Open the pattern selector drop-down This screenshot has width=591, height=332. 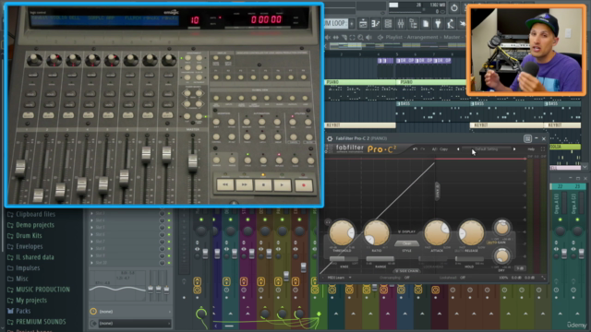[x=335, y=23]
